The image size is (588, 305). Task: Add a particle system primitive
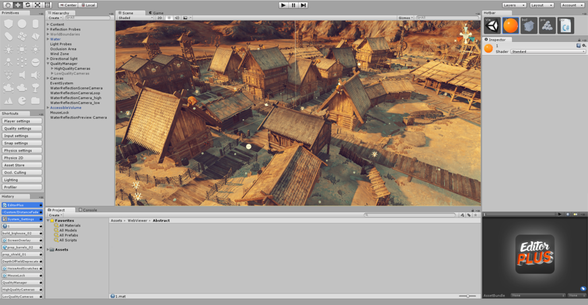coord(8,75)
